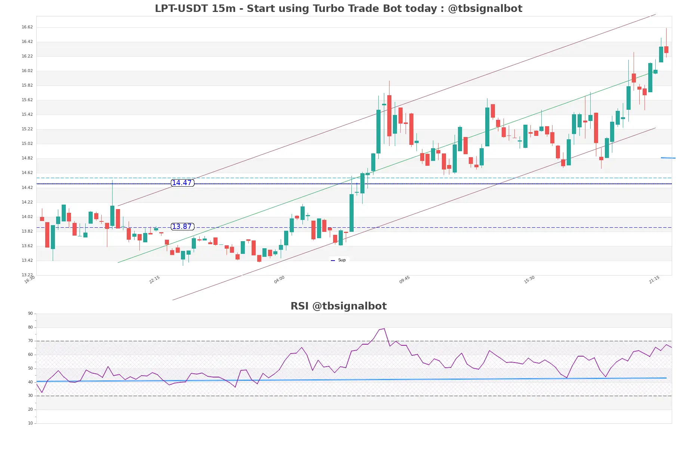This screenshot has width=677, height=451.
Task: Click the 14.47 resistance price label
Action: coord(182,183)
